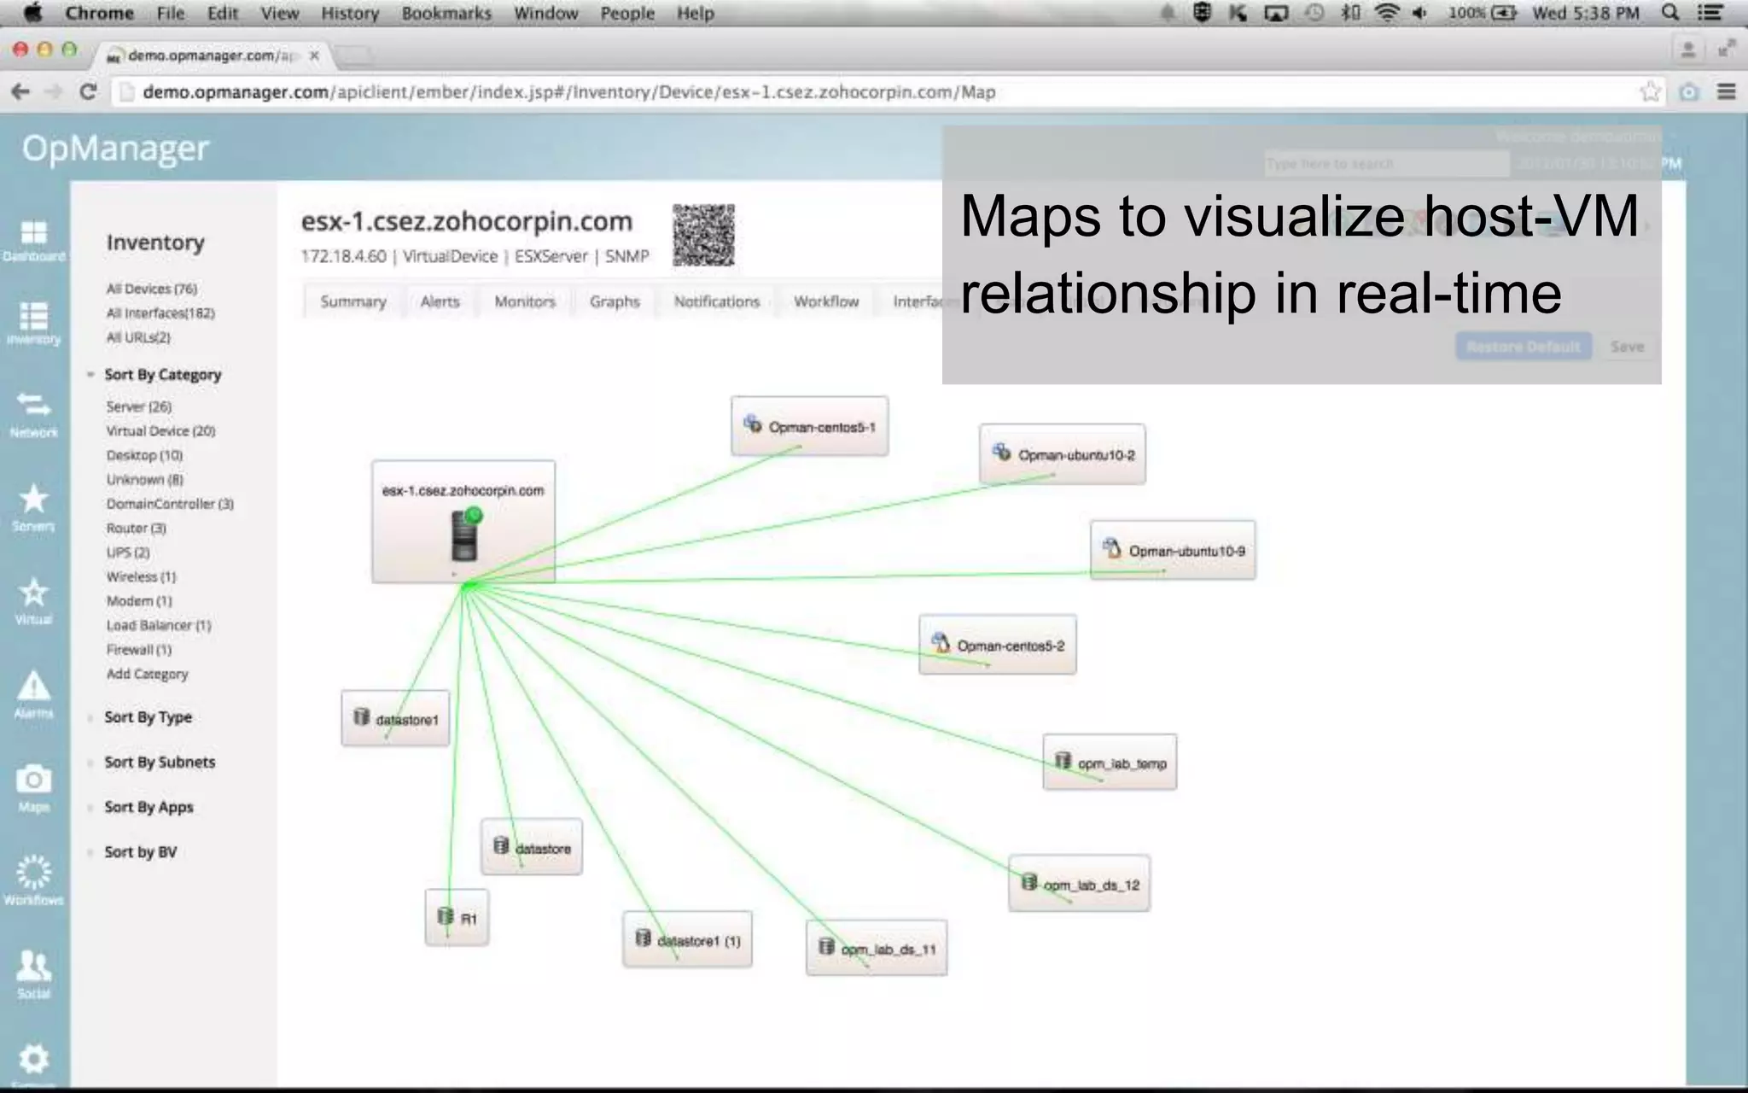Image resolution: width=1748 pixels, height=1093 pixels.
Task: Open the Network sidebar icon
Action: 33,414
